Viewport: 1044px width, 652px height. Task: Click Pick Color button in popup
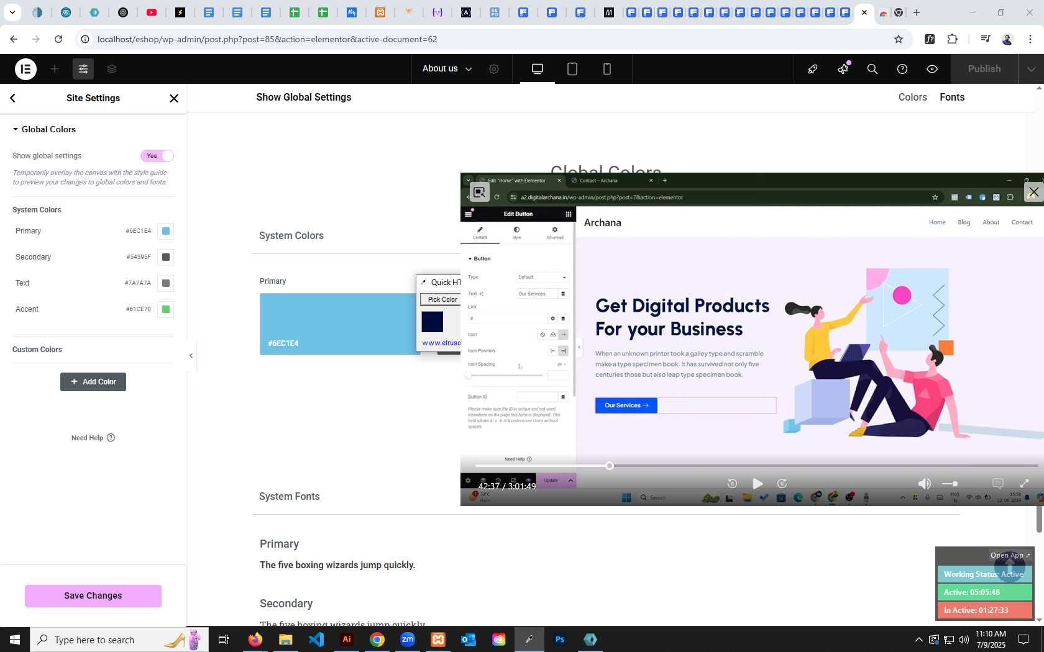[x=441, y=299]
